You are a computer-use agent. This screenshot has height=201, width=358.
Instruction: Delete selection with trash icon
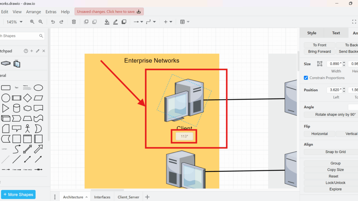tap(74, 22)
